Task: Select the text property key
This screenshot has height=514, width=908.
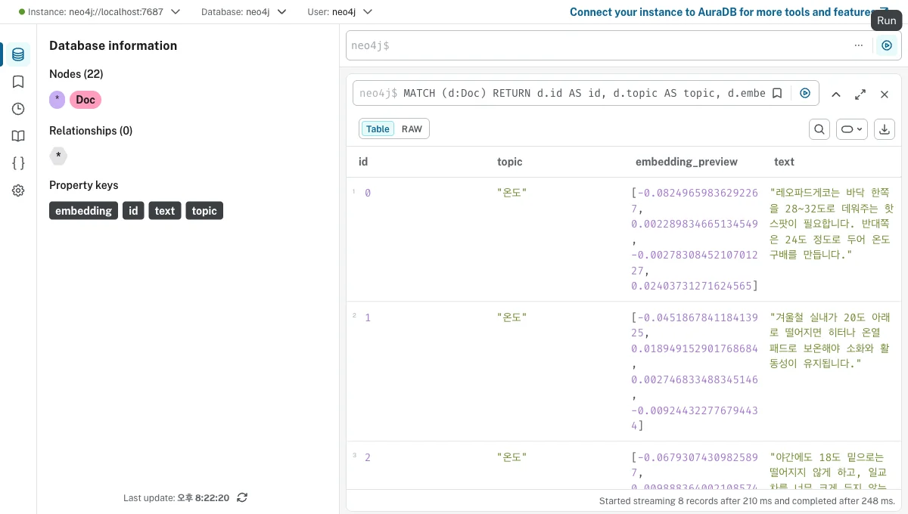Action: (165, 211)
